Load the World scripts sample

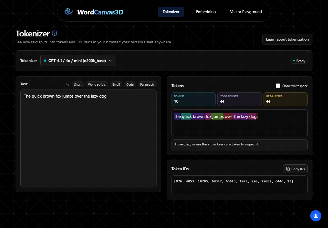click(97, 85)
